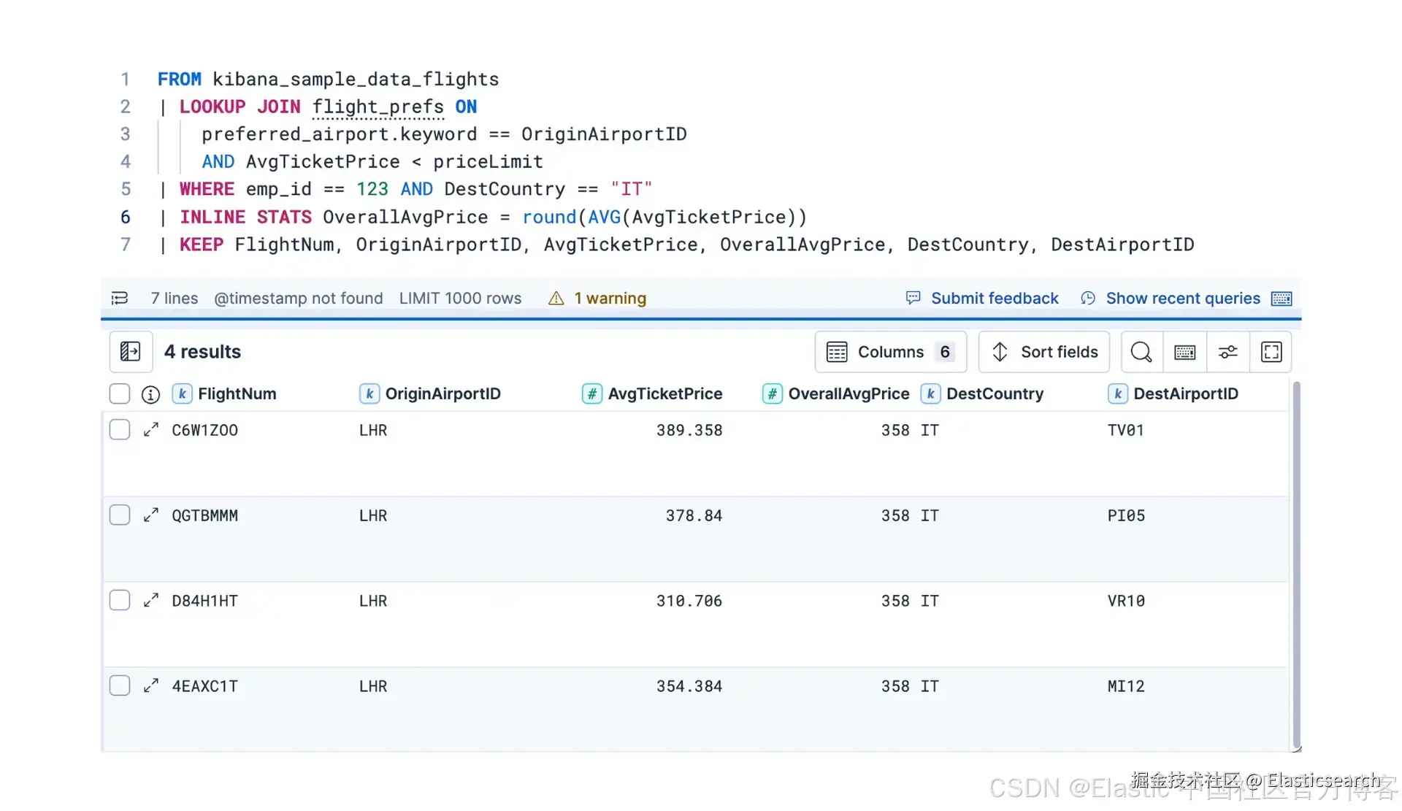
Task: Enter fullscreen with the expand icon
Action: (1271, 352)
